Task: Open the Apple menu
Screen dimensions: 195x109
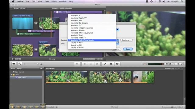Action: 13,2
